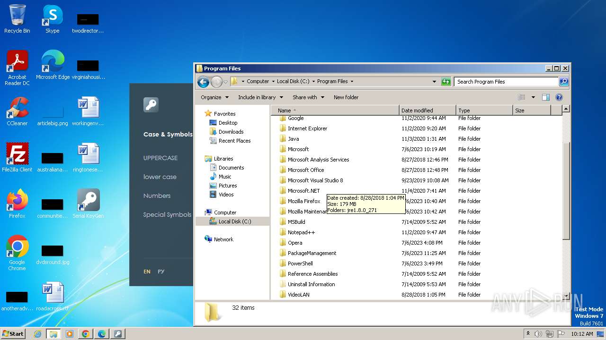This screenshot has width=606, height=340.
Task: Launch Skype from the desktop
Action: (x=52, y=19)
